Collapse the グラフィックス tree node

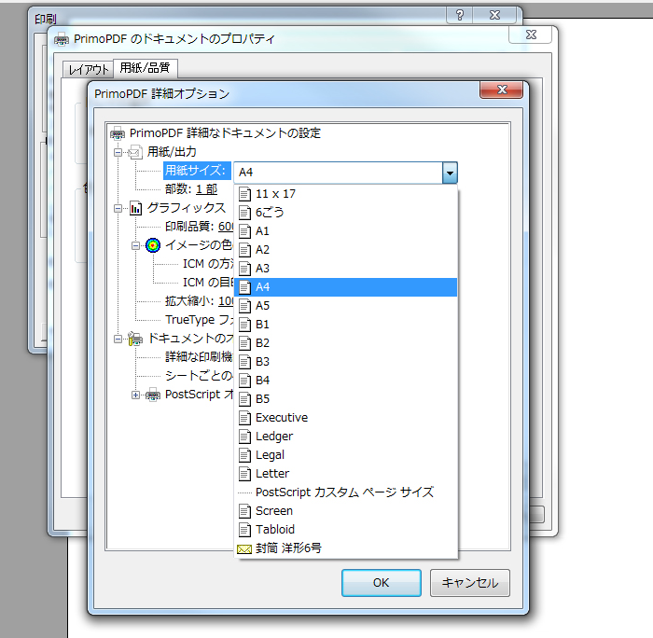click(x=118, y=208)
